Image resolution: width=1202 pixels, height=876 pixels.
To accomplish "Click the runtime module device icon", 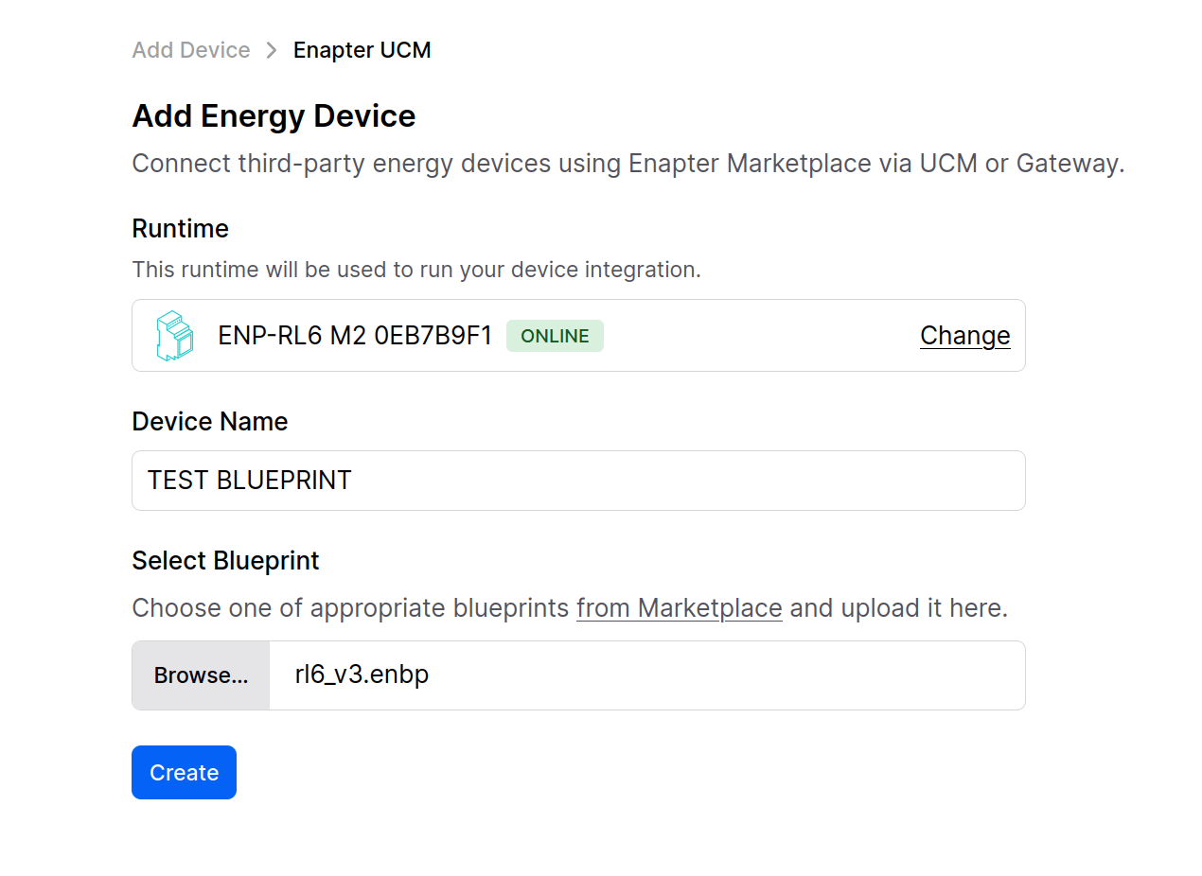I will (x=174, y=336).
